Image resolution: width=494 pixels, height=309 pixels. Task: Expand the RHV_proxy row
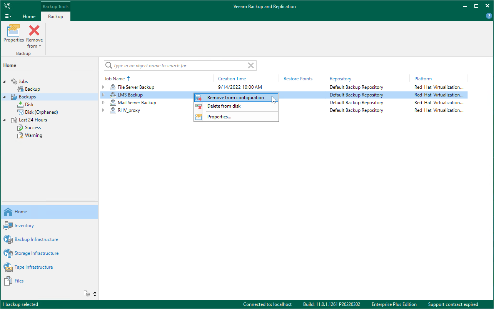[103, 110]
